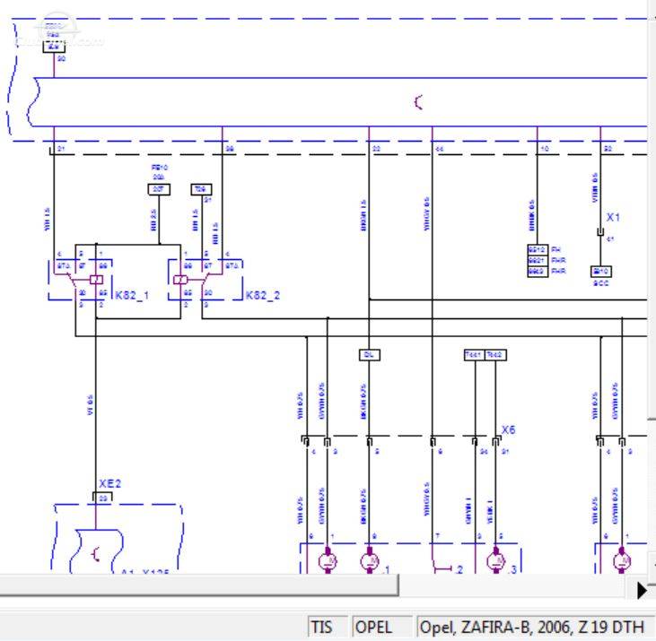
Task: Click the horizontal scrollbar thumb
Action: (198, 585)
